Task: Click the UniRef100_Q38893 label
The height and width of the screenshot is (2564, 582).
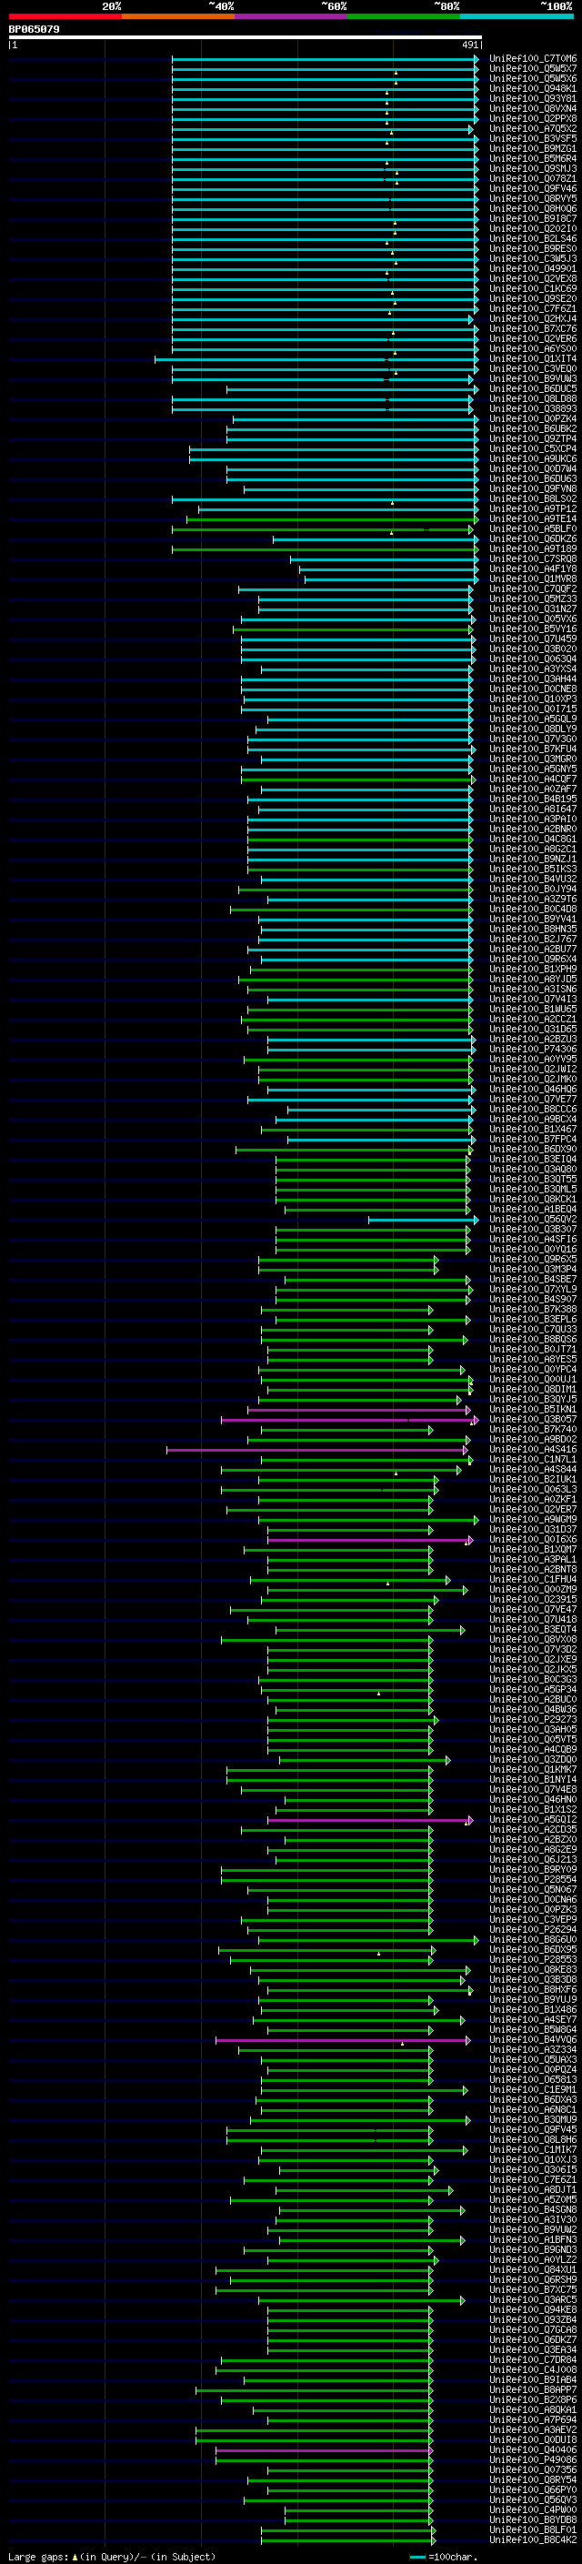Action: pyautogui.click(x=532, y=409)
